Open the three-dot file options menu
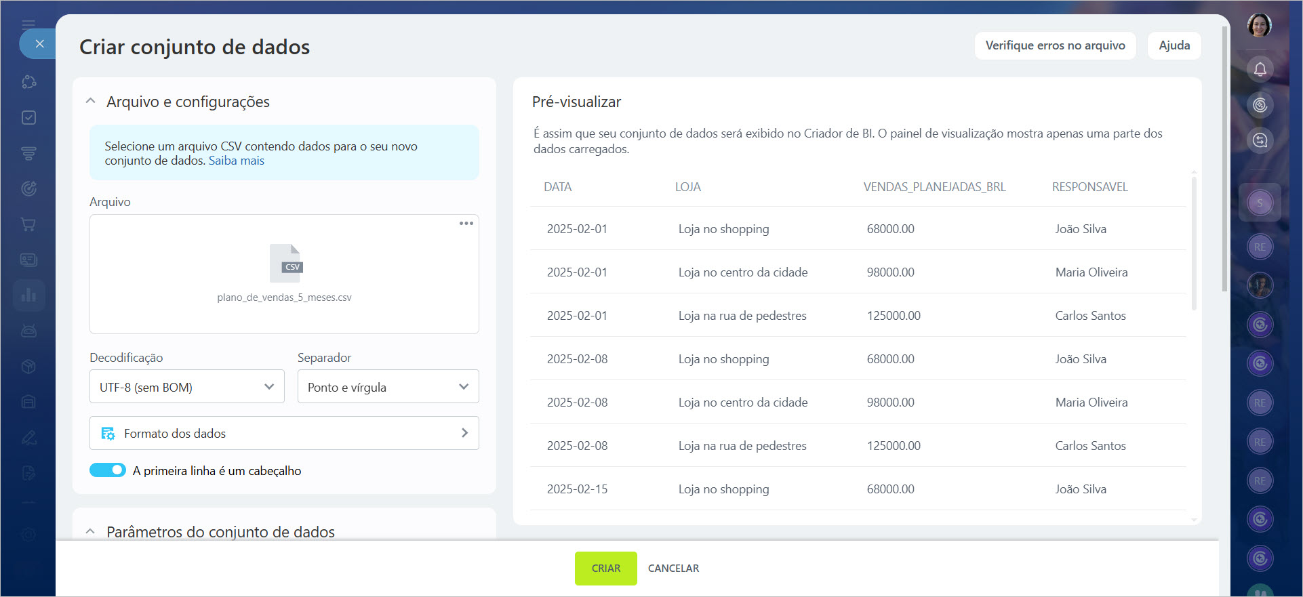The height and width of the screenshot is (597, 1303). [x=466, y=224]
